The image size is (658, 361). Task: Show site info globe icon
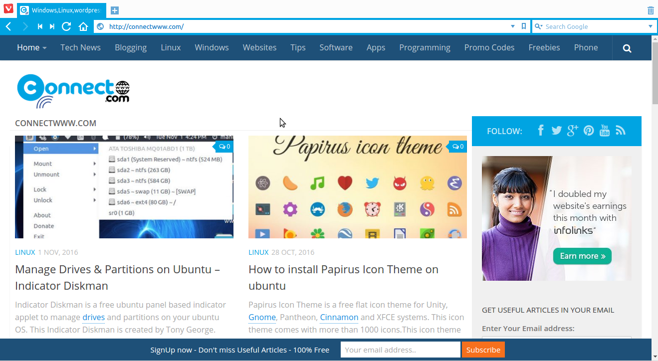(100, 26)
